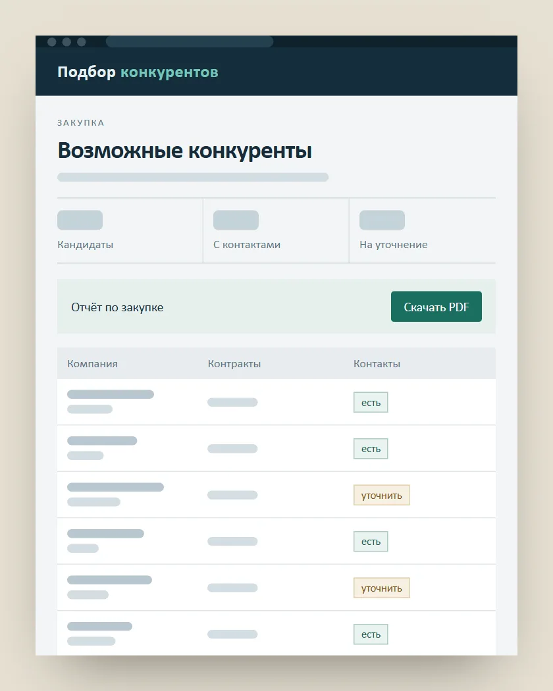Click the Контакты column header
This screenshot has width=553, height=691.
point(377,363)
